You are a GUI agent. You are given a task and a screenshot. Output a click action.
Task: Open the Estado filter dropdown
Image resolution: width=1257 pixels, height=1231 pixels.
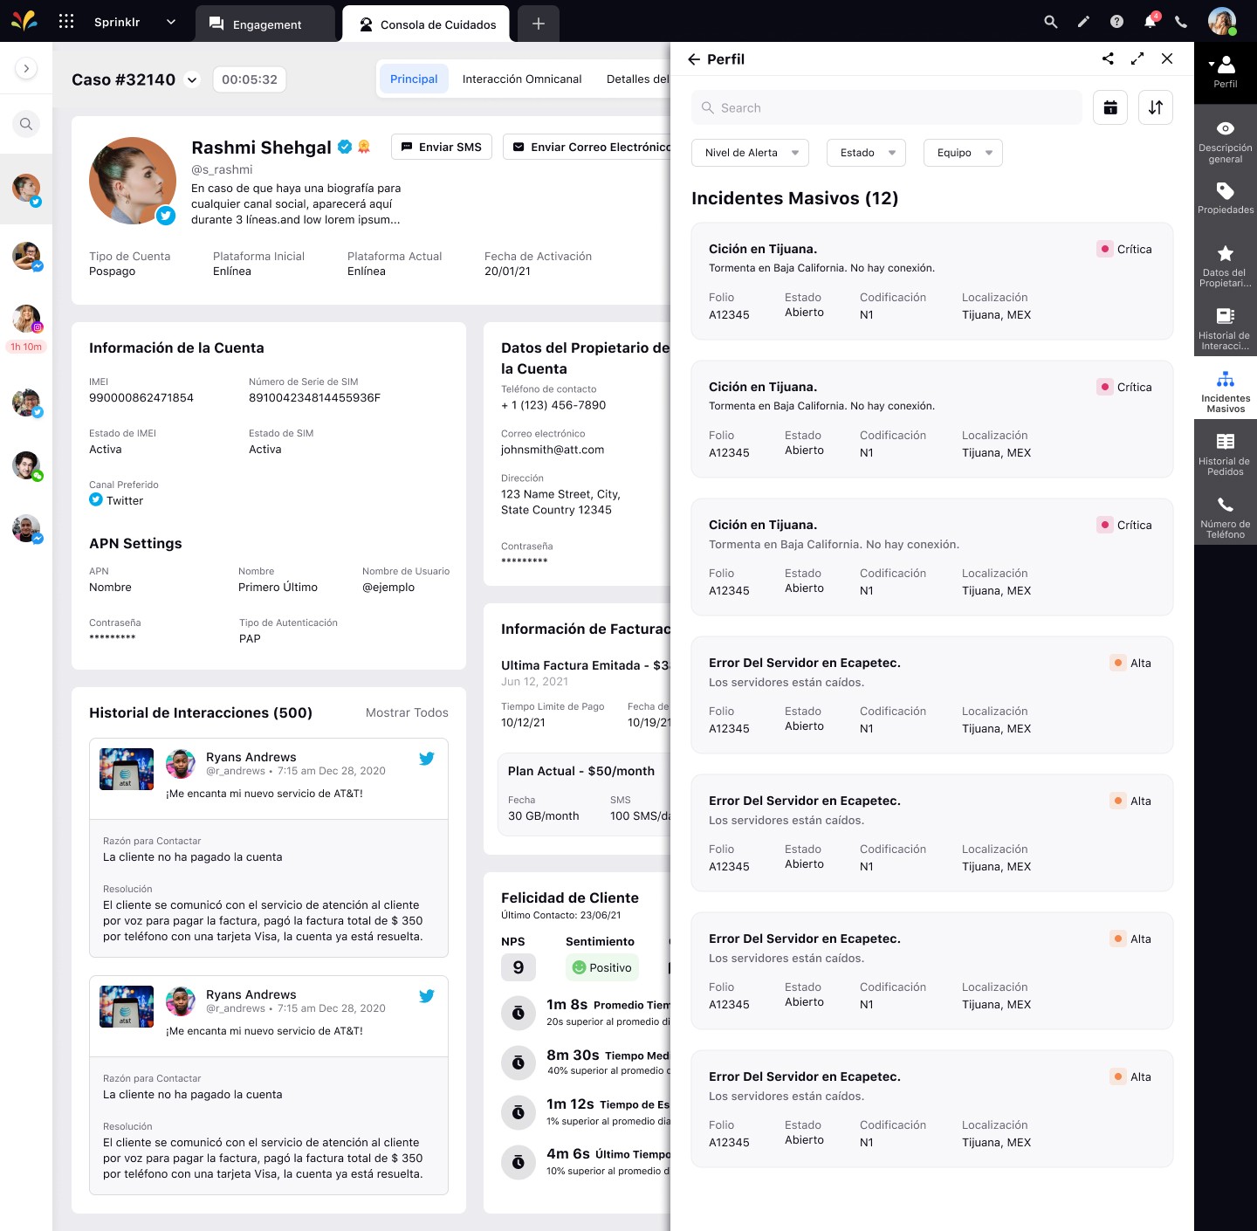point(866,153)
